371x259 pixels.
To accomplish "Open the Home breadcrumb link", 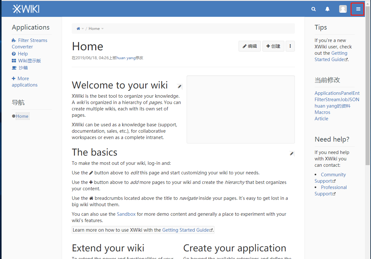I will 94,29.
